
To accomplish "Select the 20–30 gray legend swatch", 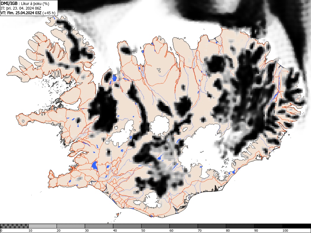I will pos(71,226).
